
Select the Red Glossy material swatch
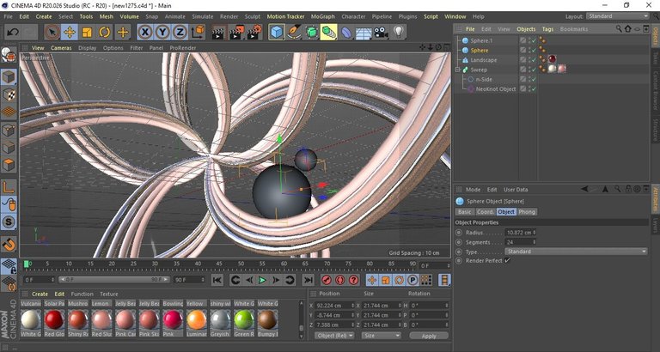point(54,320)
